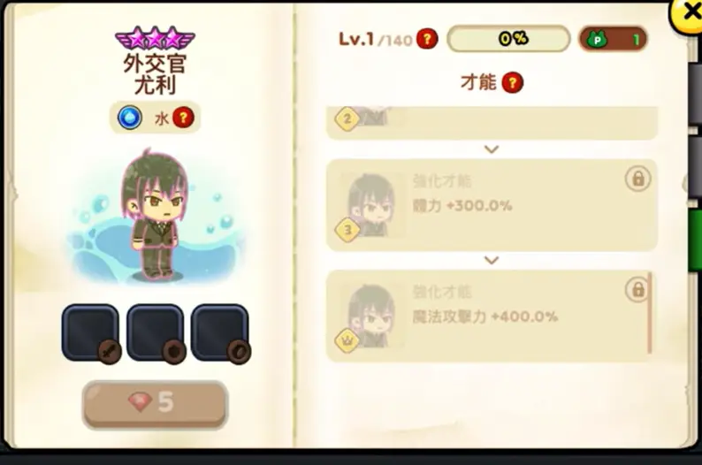Tap the lock icon on 體力 +300.0% talent

click(x=637, y=179)
